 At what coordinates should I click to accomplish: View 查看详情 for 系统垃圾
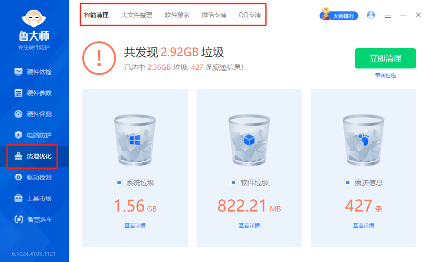tap(135, 226)
